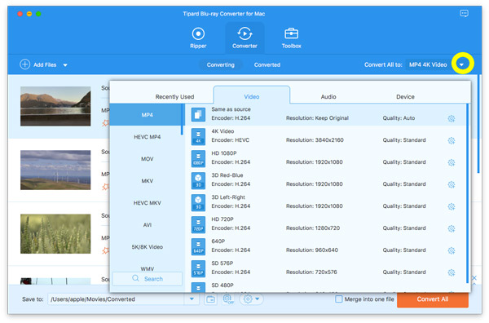Click Resolution: 3840x2160 text

coord(315,140)
